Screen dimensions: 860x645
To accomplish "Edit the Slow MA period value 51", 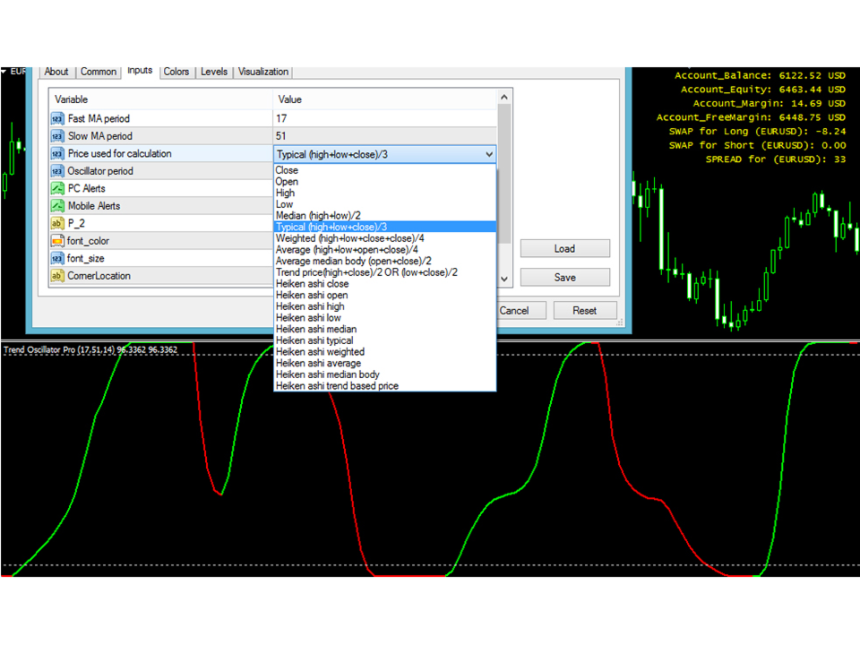I will 384,136.
